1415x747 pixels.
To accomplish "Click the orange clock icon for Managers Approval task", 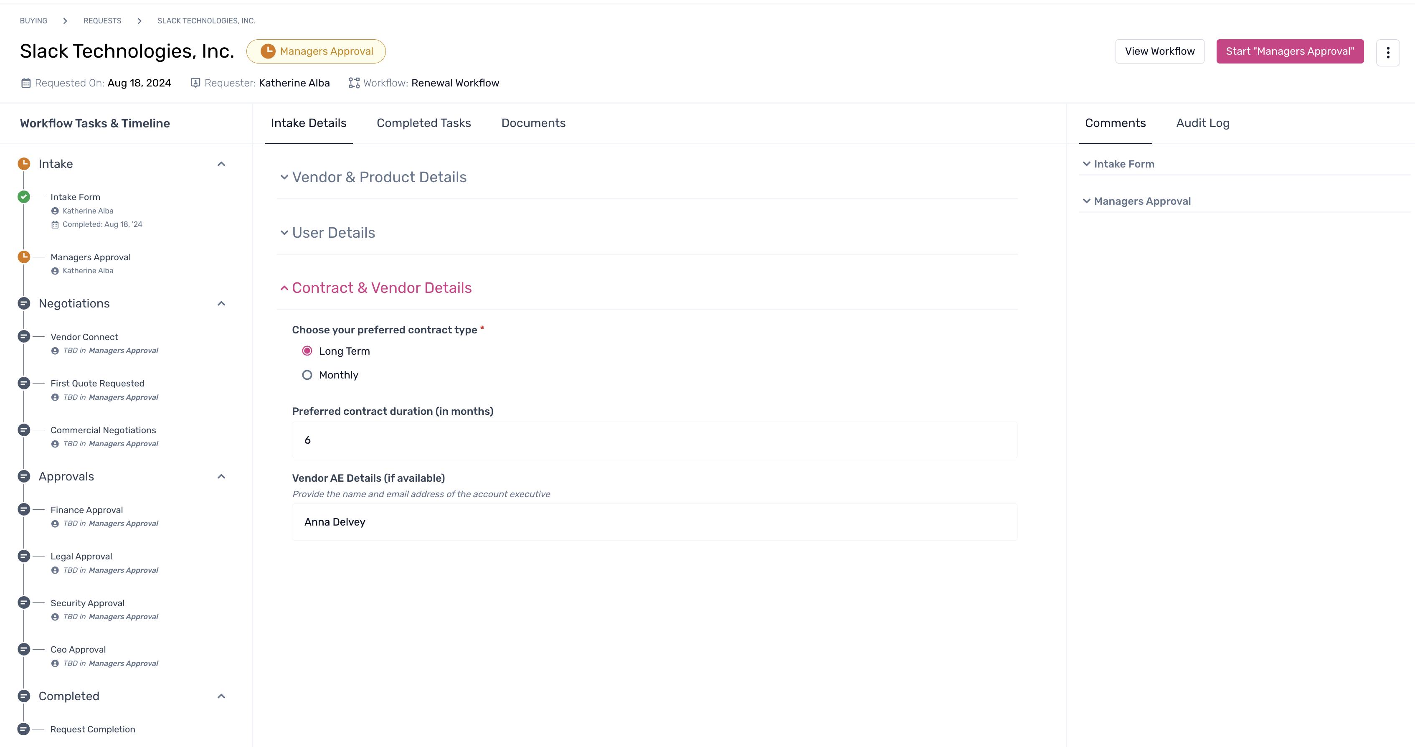I will pos(24,257).
